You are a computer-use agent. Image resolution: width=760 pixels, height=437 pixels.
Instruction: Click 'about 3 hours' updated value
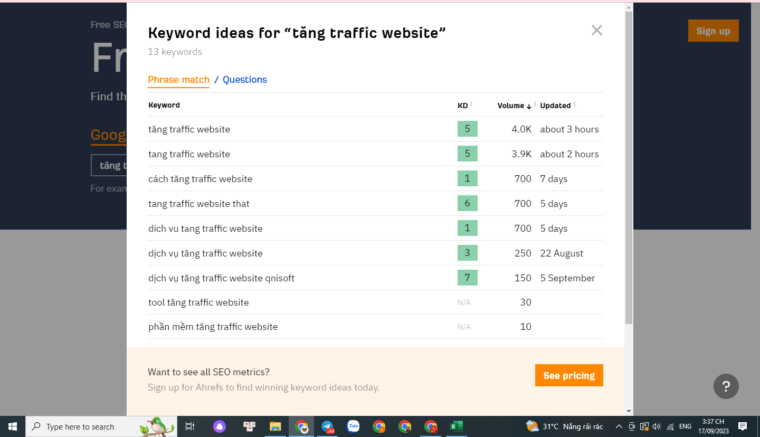pyautogui.click(x=569, y=129)
